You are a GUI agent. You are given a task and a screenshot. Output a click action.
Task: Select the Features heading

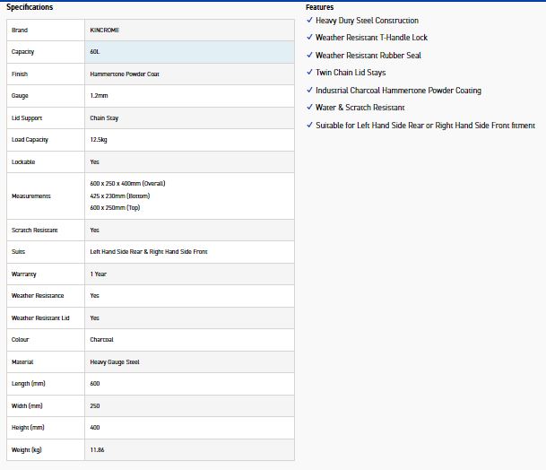320,7
